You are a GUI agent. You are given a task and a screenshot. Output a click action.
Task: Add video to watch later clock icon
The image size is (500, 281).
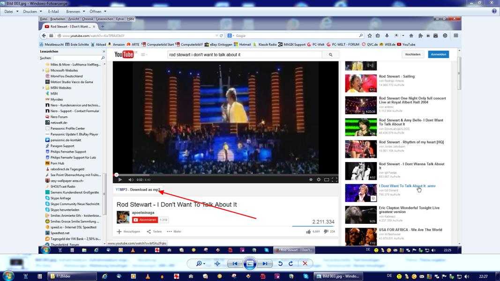point(311,180)
